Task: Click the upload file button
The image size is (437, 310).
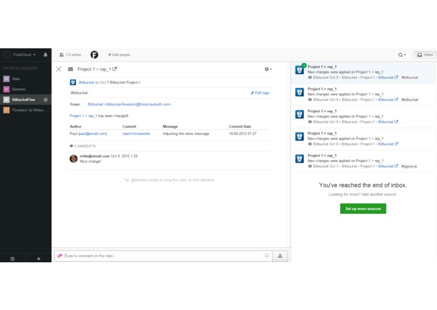Action: 280,256
